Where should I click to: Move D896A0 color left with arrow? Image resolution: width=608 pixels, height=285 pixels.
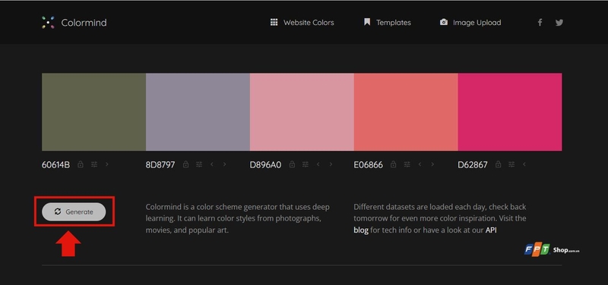pyautogui.click(x=318, y=164)
